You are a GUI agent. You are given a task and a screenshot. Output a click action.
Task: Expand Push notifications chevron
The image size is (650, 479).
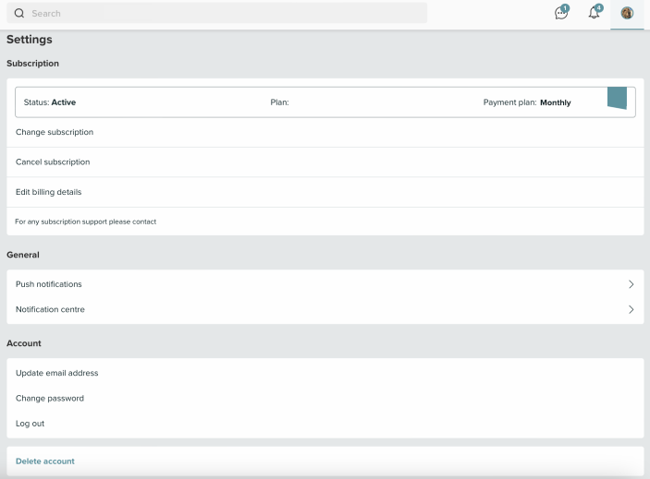click(631, 284)
